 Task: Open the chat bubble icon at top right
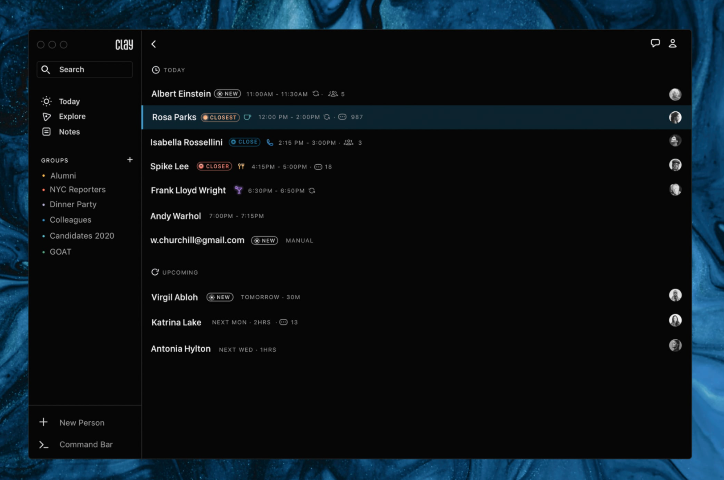pyautogui.click(x=655, y=43)
